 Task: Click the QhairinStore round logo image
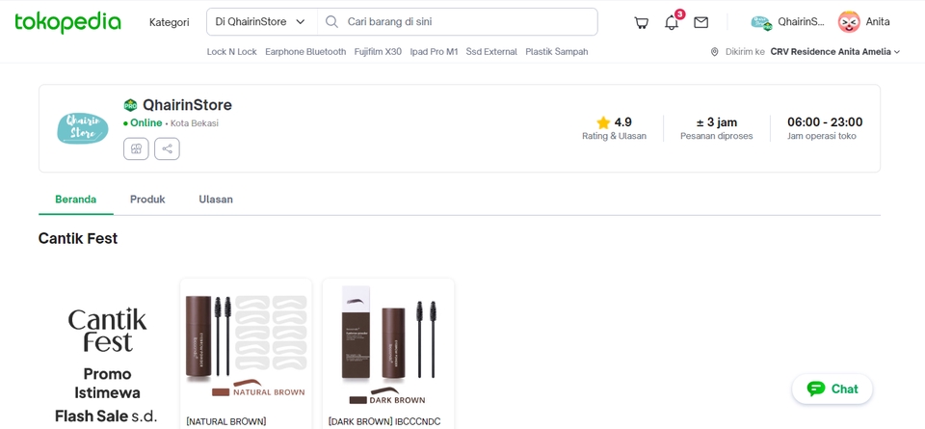coord(83,128)
